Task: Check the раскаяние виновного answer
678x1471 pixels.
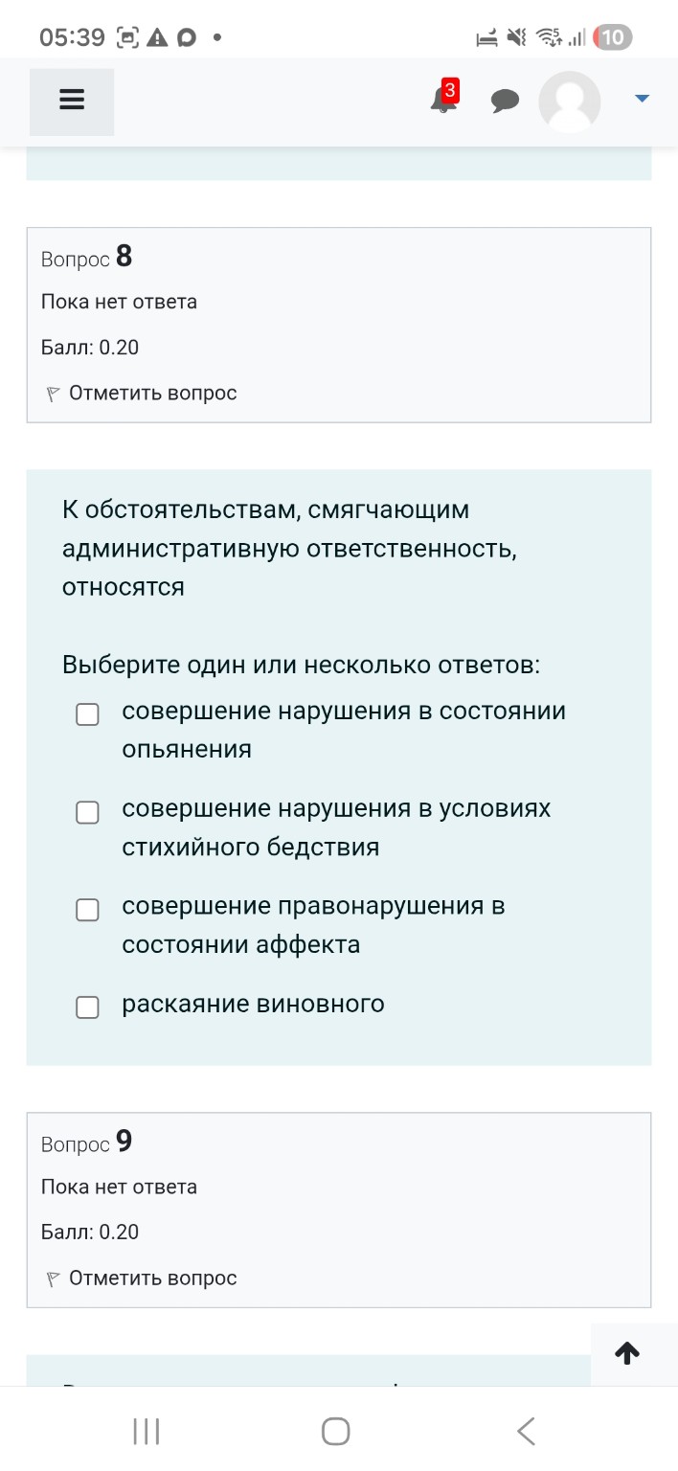Action: 87,1007
